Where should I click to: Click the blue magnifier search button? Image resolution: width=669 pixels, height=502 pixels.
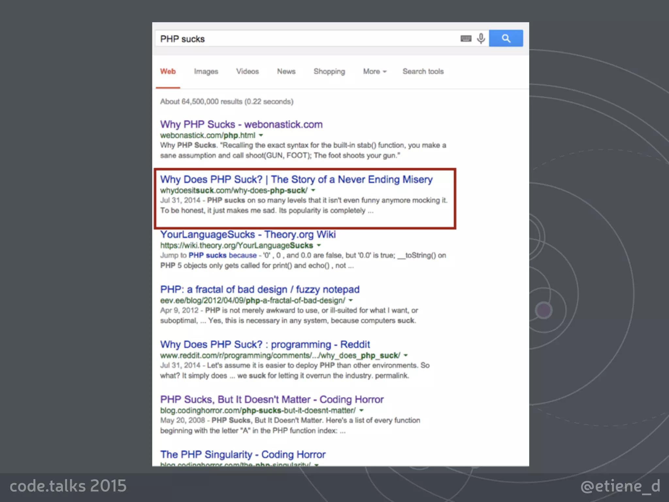click(x=506, y=38)
